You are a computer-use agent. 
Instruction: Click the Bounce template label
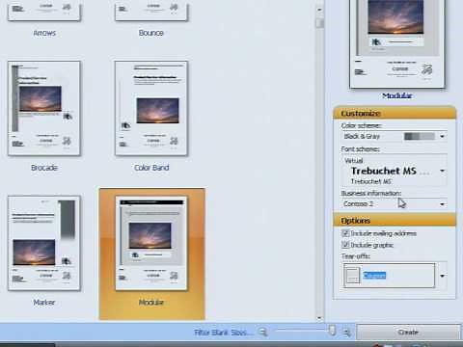(x=151, y=33)
